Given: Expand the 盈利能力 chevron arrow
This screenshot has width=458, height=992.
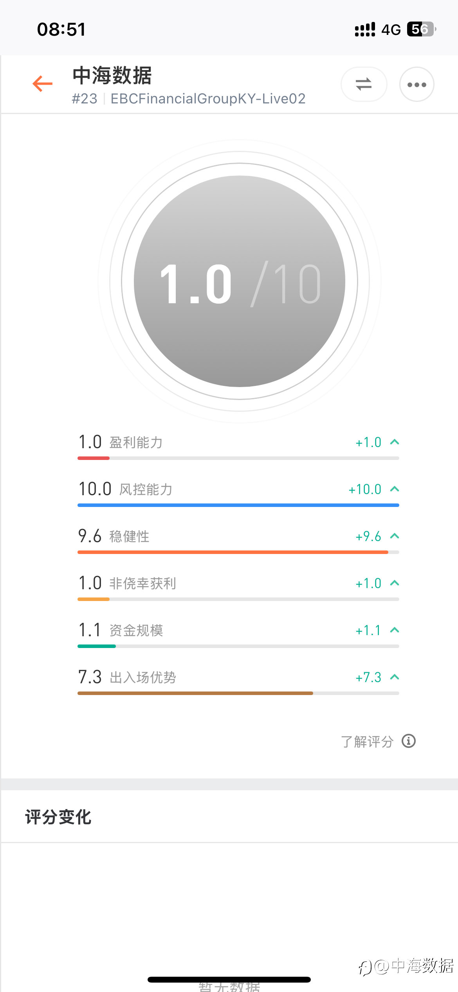Looking at the screenshot, I should (x=395, y=442).
